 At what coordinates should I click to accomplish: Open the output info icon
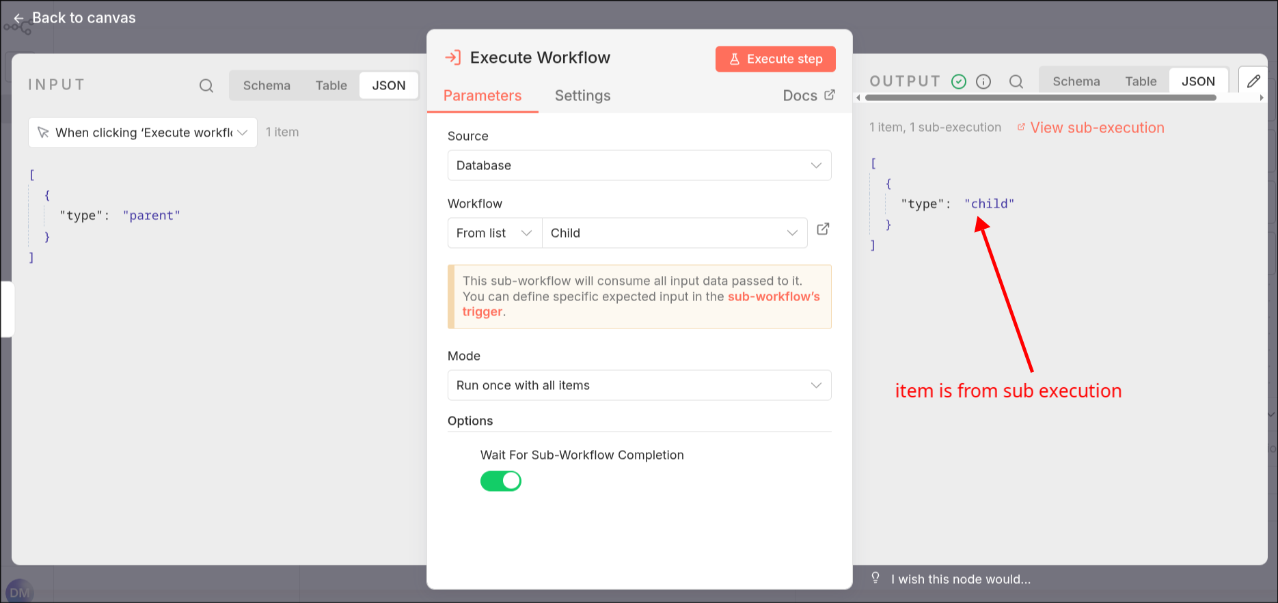click(983, 82)
